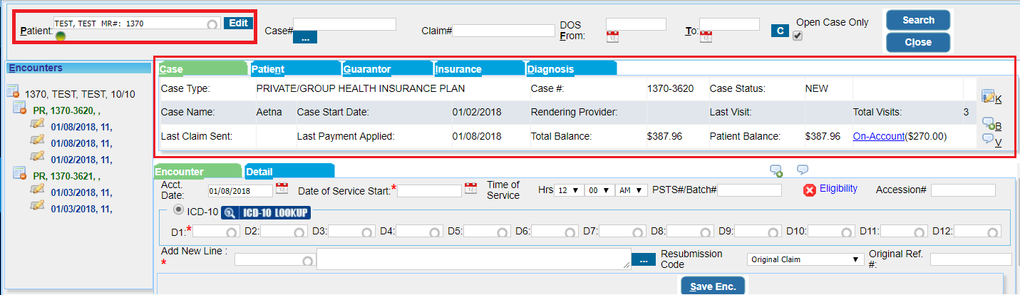The width and height of the screenshot is (1020, 295).
Task: Toggle the Open Case Only checkbox
Action: coord(798,36)
